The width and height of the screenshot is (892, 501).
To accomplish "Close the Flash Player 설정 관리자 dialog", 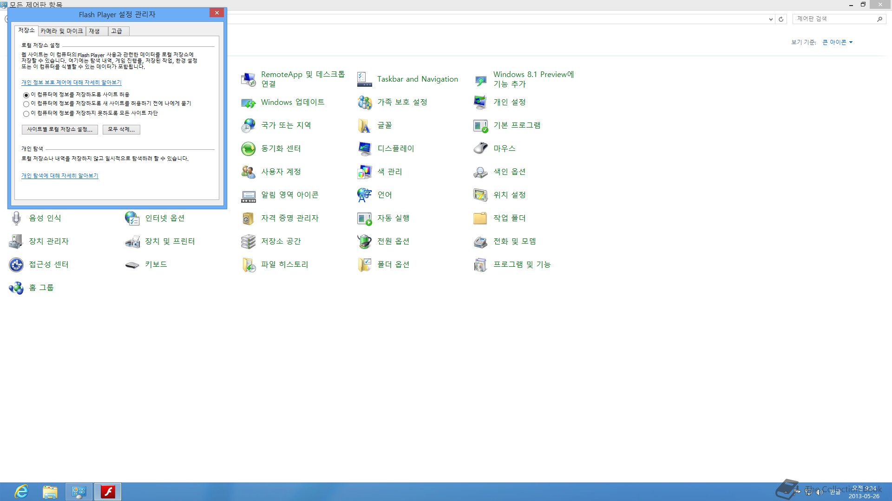I will [x=216, y=13].
